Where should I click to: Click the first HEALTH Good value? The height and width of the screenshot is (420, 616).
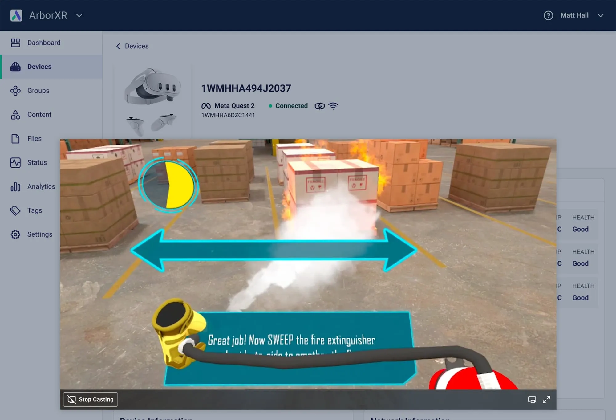(x=580, y=229)
